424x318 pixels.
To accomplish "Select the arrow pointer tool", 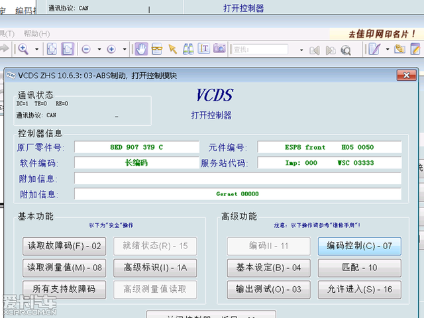I will [172, 49].
